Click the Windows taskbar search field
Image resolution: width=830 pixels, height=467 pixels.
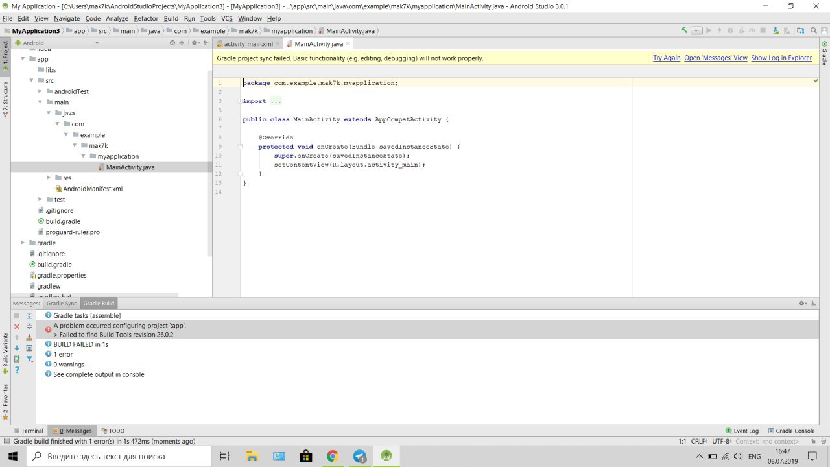[x=119, y=456]
